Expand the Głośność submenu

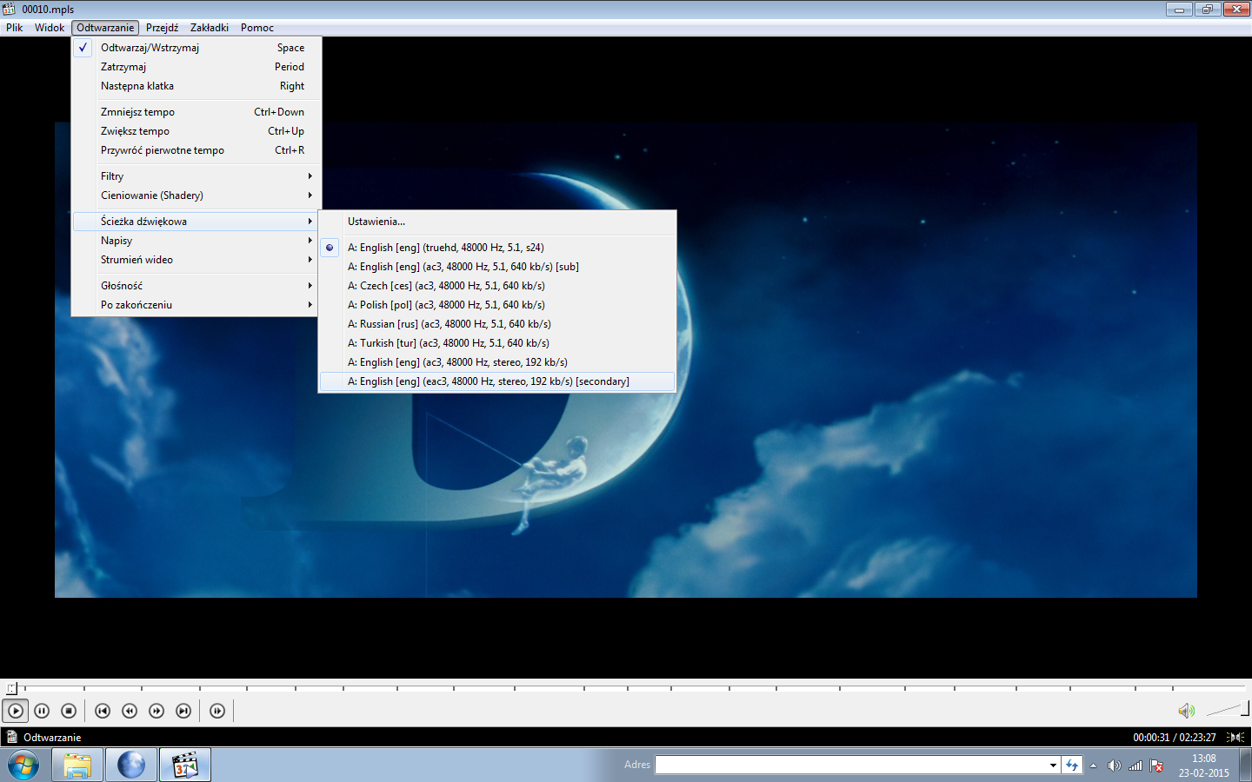(x=196, y=286)
